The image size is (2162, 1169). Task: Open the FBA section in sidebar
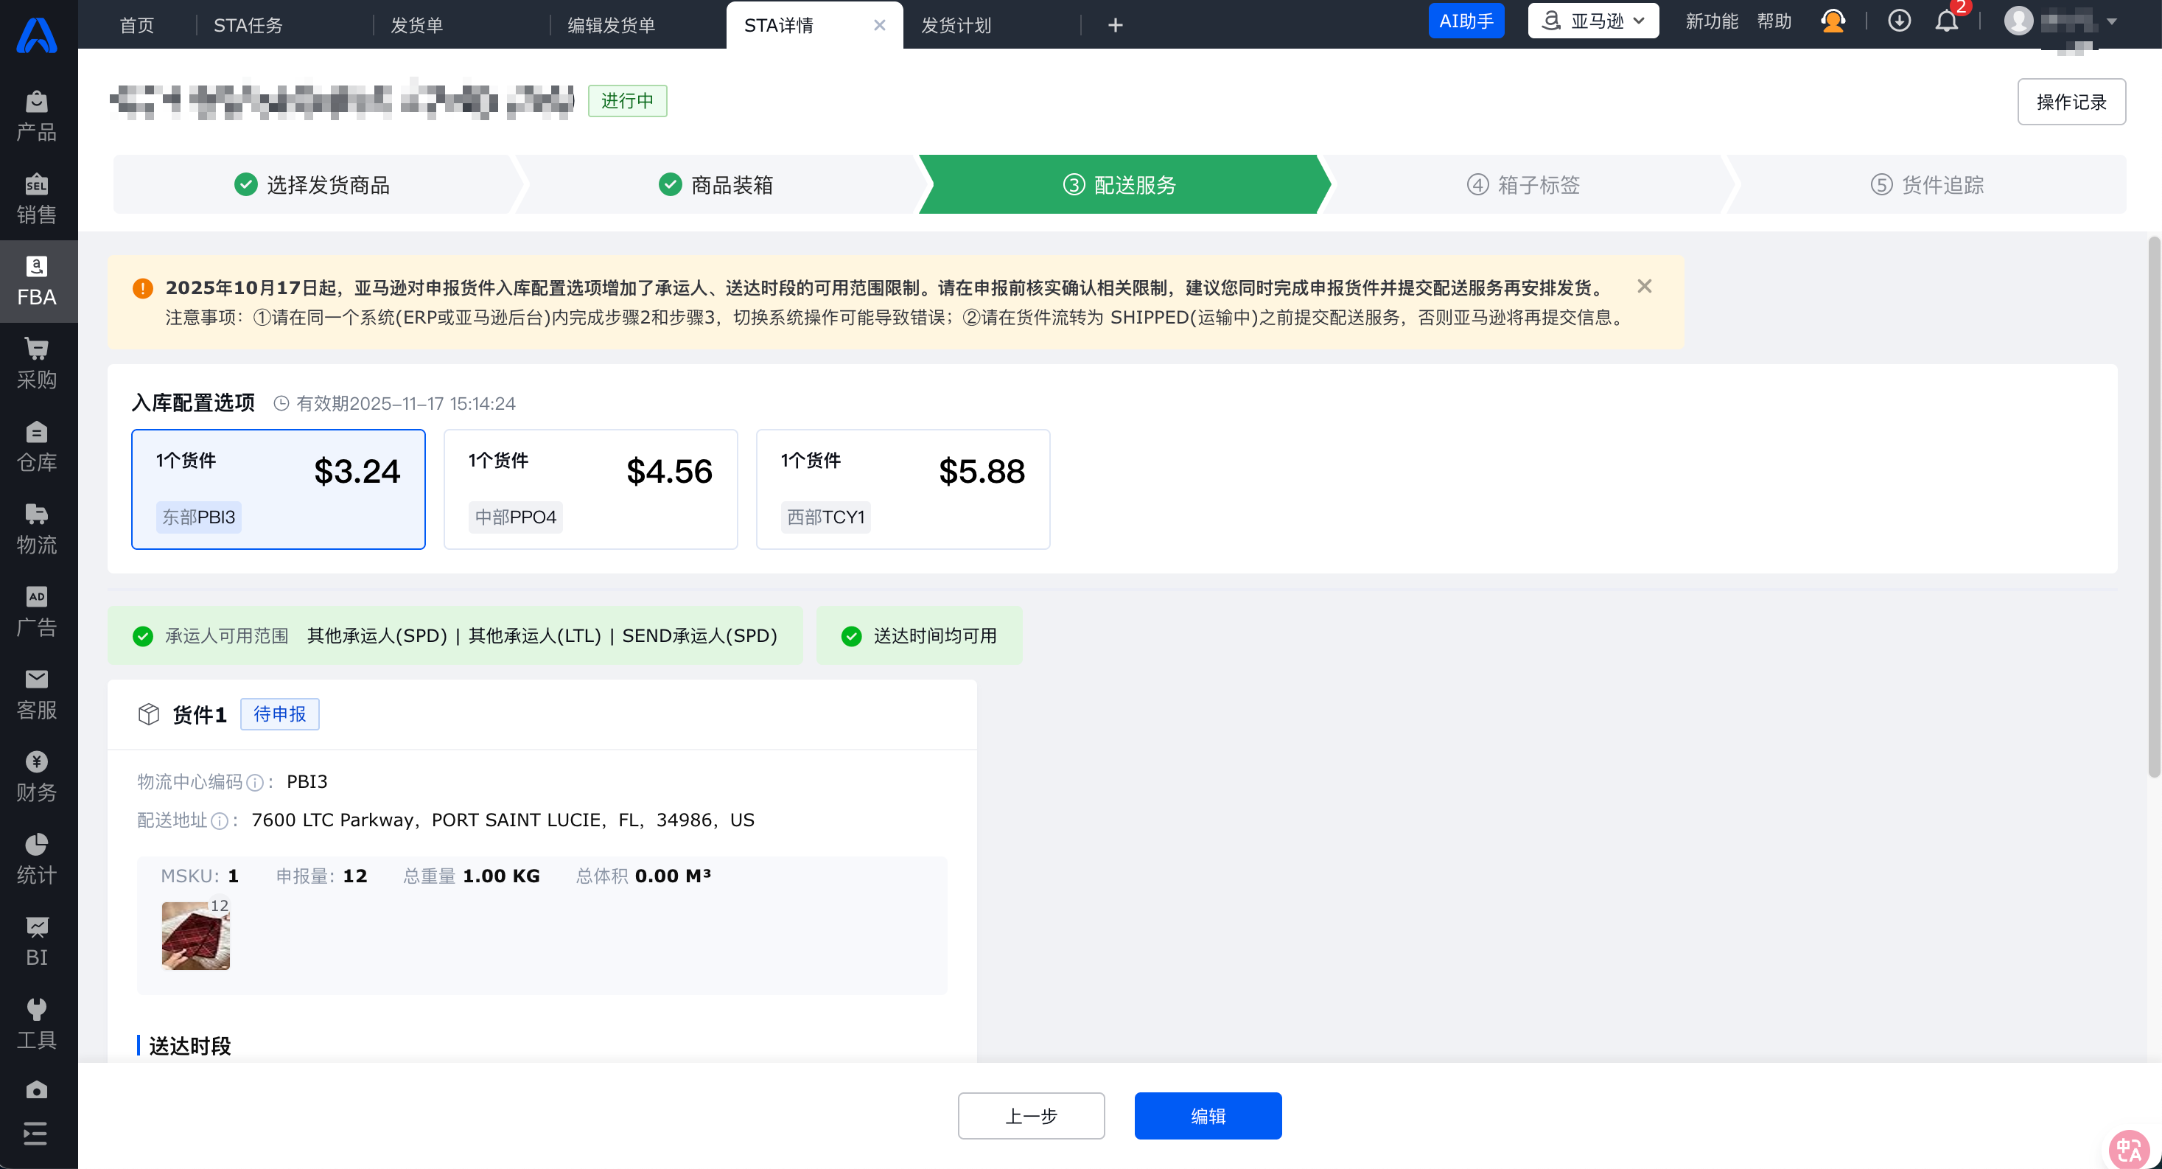tap(37, 282)
